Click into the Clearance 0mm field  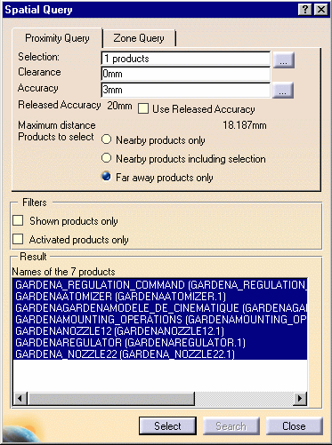coord(186,74)
